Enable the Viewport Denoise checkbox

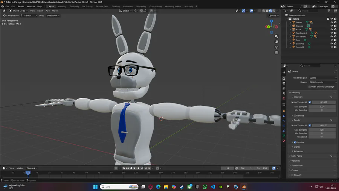pos(295,116)
